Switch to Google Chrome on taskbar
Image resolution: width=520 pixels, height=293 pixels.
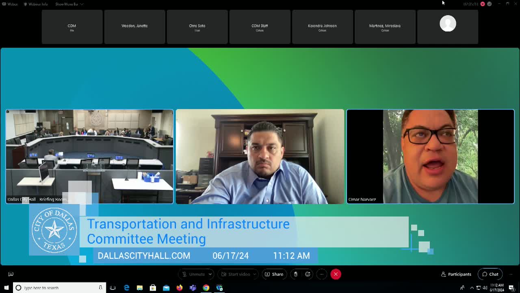206,288
